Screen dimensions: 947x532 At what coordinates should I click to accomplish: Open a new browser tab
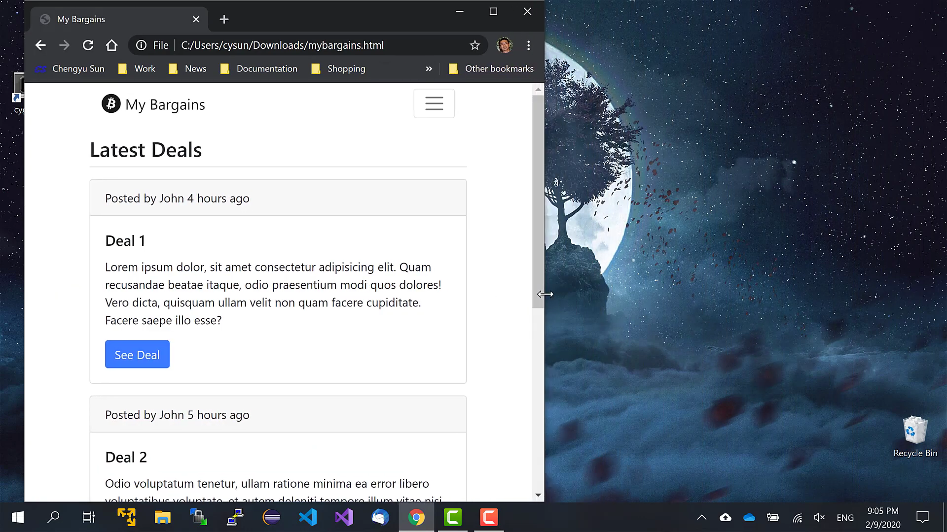(x=224, y=19)
